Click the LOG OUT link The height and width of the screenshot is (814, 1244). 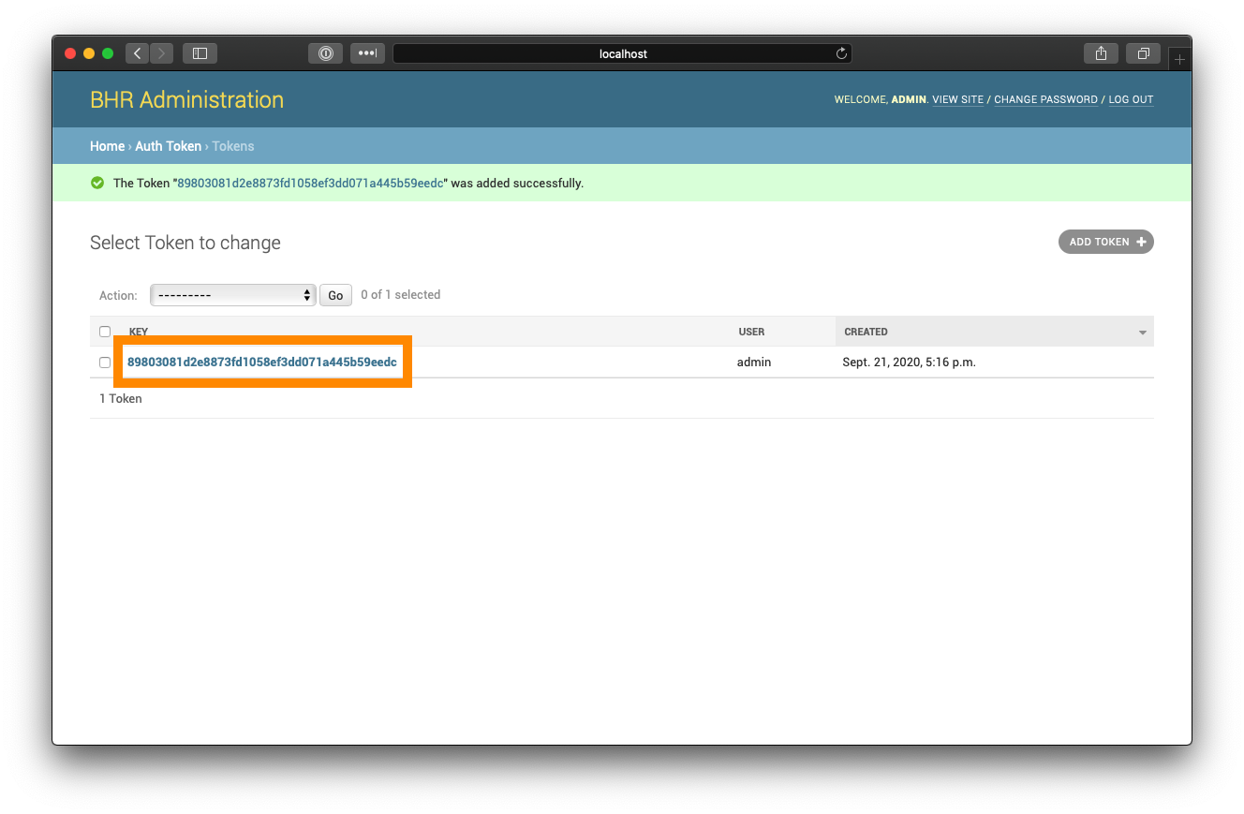coord(1131,99)
